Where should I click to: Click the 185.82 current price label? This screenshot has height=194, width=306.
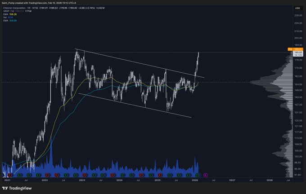(x=298, y=53)
